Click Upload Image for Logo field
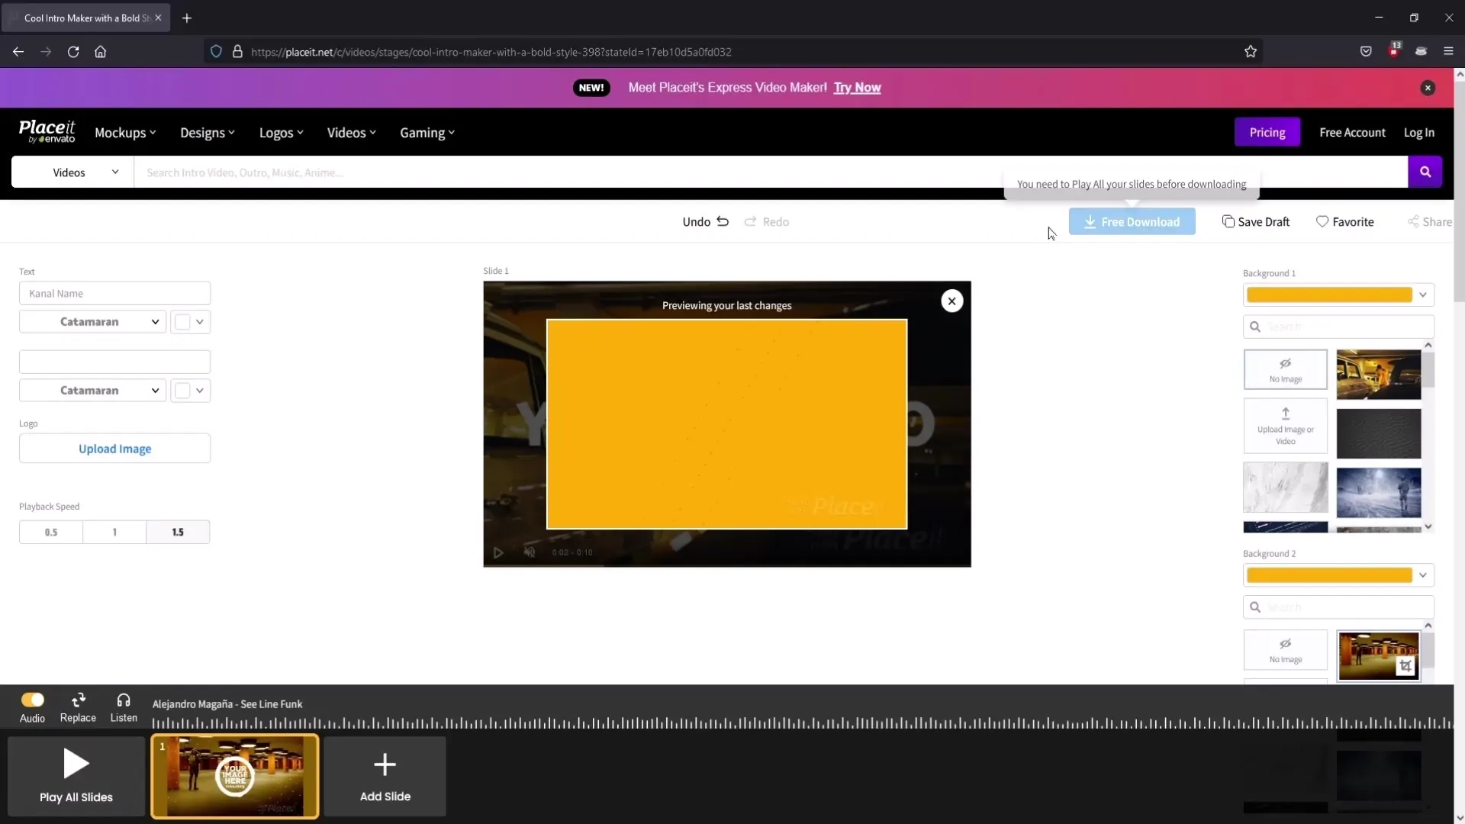1465x824 pixels. pos(114,449)
